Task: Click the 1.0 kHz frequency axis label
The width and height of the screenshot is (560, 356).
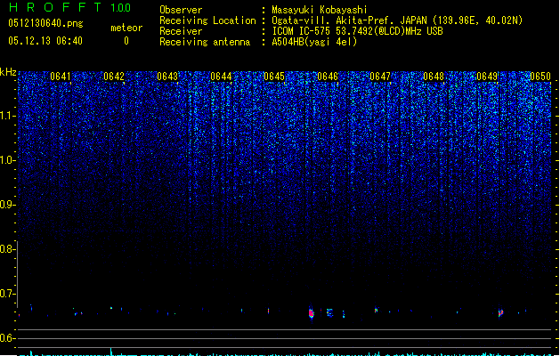Action: click(7, 160)
